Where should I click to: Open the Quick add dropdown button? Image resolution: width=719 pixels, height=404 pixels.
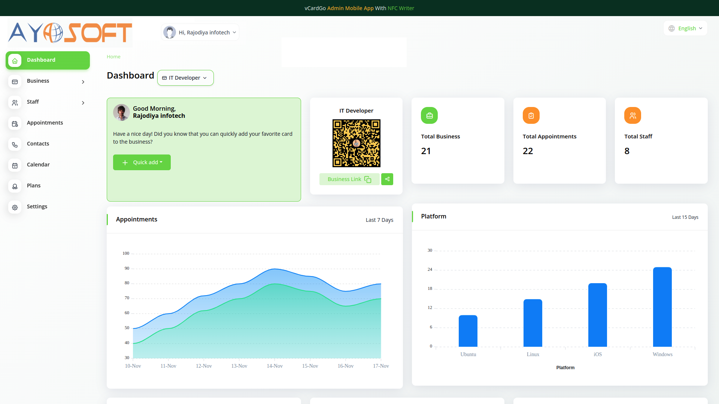click(142, 162)
